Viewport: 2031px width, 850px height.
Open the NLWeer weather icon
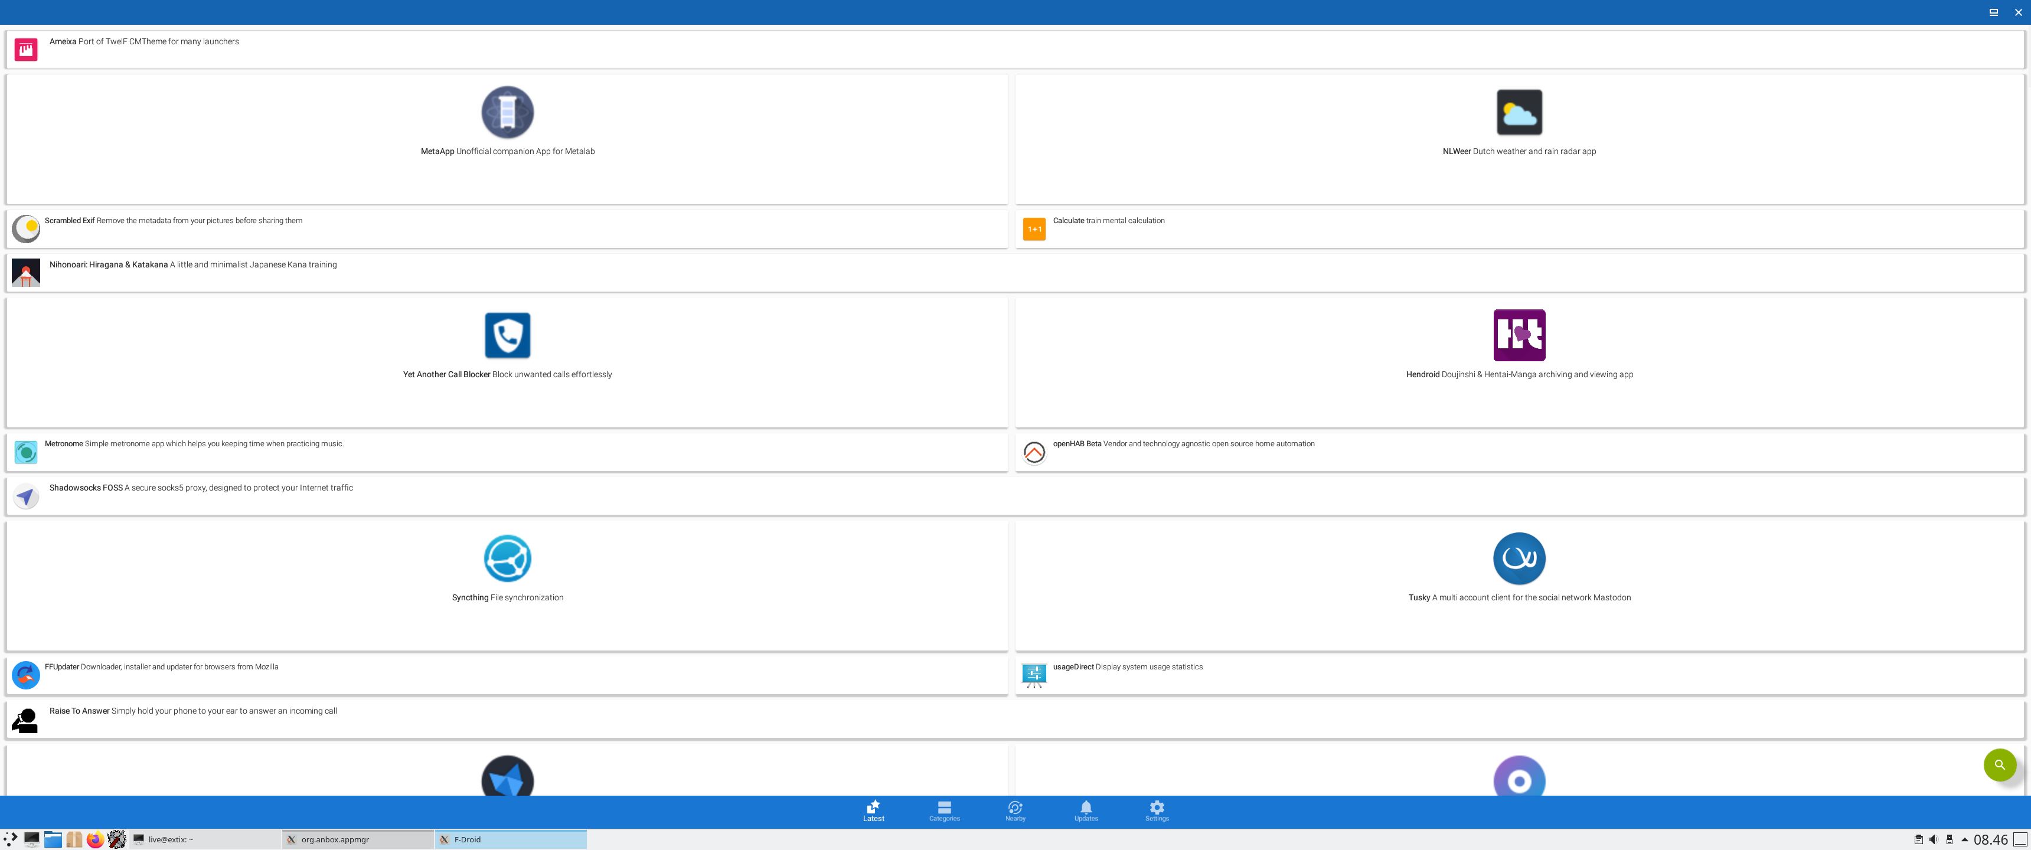(1519, 112)
